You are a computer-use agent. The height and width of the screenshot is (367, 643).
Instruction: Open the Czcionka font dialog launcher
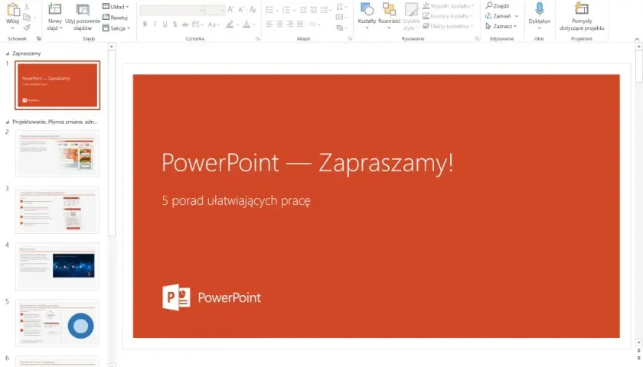click(257, 39)
